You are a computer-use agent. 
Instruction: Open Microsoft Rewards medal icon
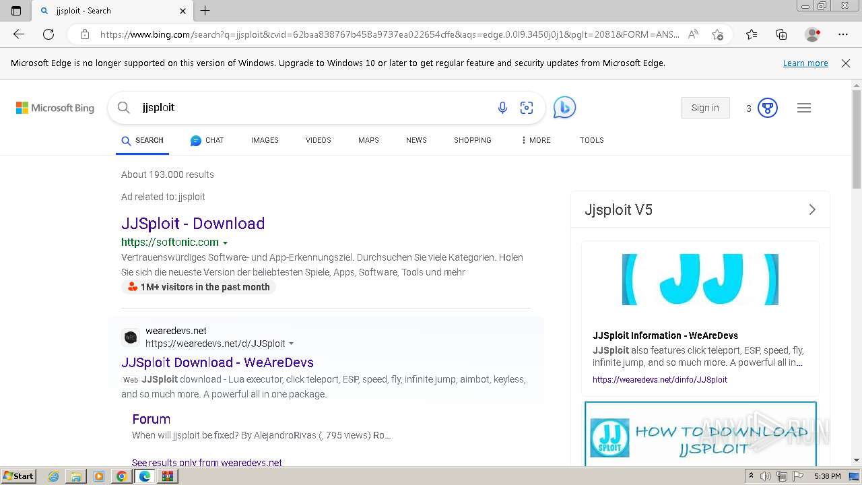coord(768,108)
